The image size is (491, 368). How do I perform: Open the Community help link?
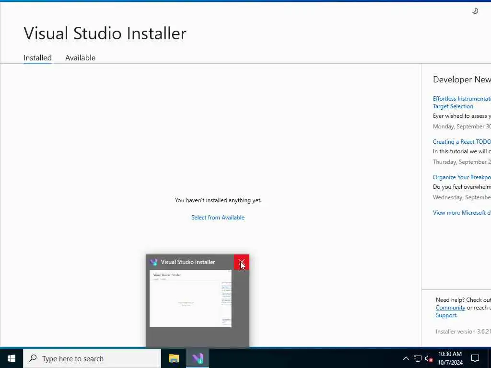[450, 308]
